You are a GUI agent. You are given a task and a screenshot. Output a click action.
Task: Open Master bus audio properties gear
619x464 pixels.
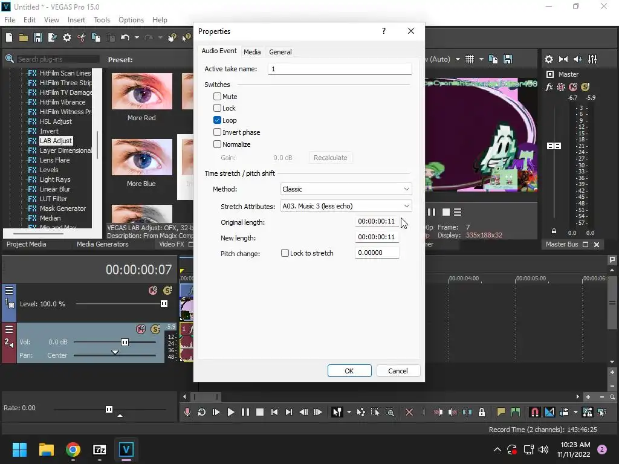(549, 59)
